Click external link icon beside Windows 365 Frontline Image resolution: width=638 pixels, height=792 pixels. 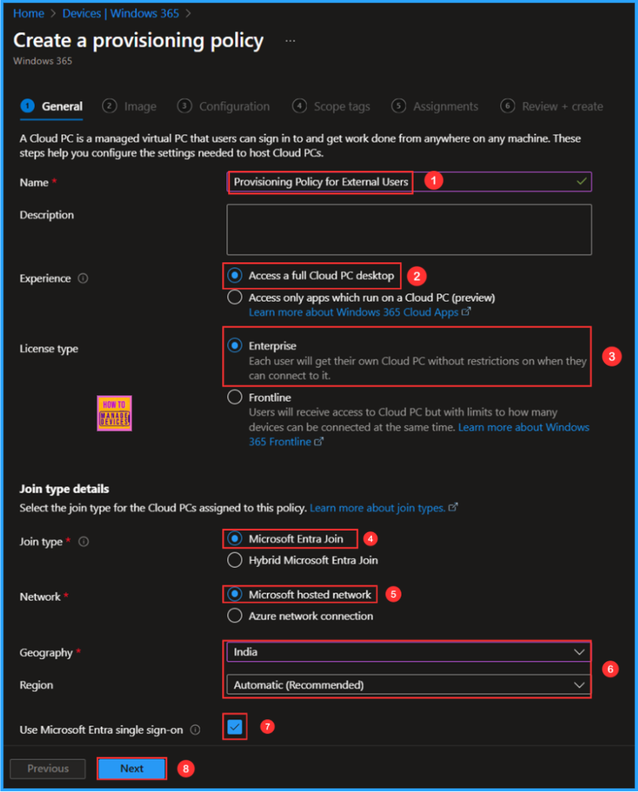(x=319, y=441)
